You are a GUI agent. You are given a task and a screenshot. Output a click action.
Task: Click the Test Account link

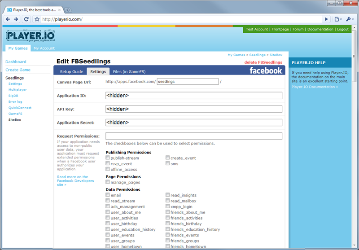tap(257, 29)
